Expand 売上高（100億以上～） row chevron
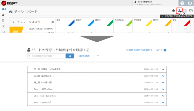 point(163,76)
